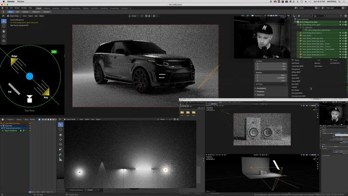
Task: Select the Cursor tool in top viewport
Action: click(4, 26)
